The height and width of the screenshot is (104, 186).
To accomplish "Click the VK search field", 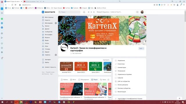I will 69,12.
